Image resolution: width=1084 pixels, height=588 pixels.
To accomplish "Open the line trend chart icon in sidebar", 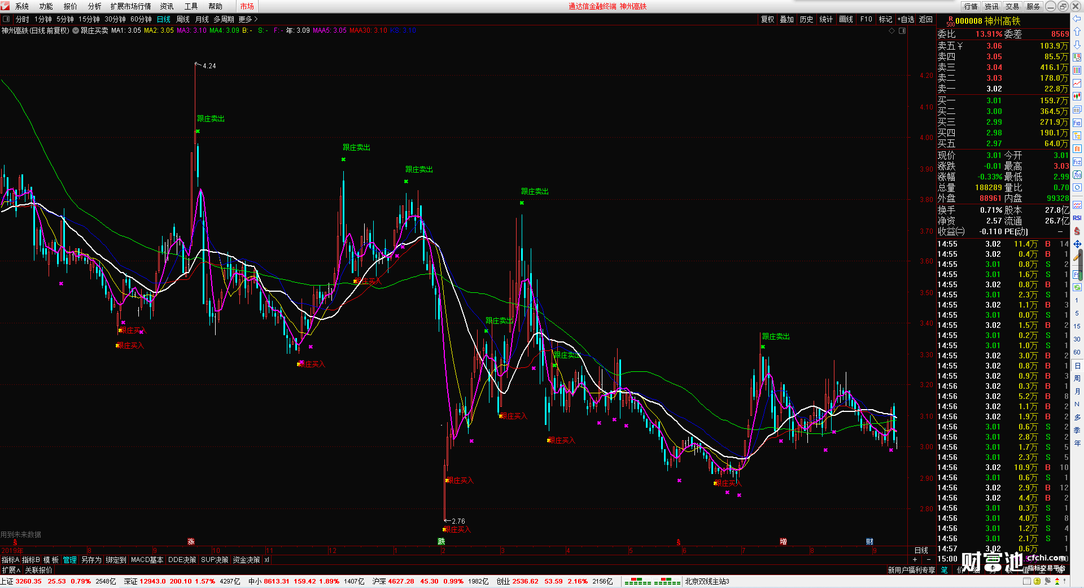I will tap(1077, 84).
